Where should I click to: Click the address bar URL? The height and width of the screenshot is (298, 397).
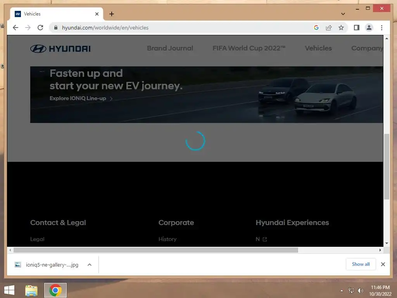point(105,28)
